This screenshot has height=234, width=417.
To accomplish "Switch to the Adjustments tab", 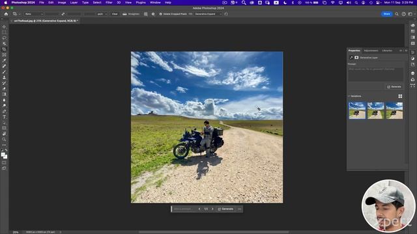I will [x=371, y=51].
